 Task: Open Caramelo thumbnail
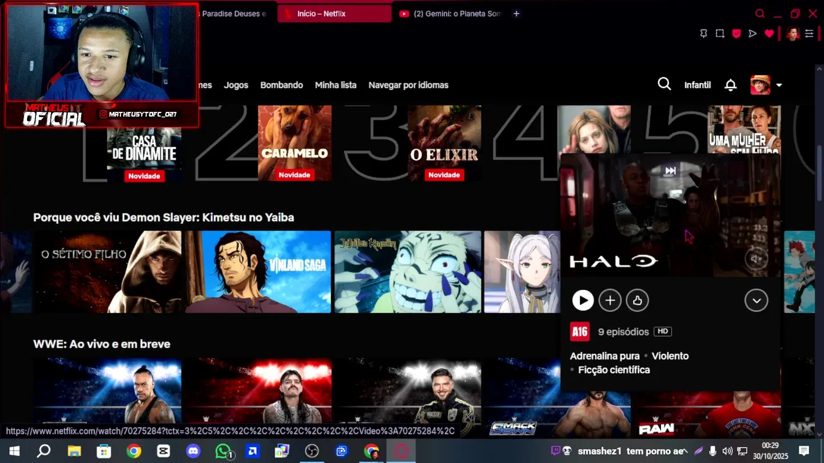pyautogui.click(x=295, y=143)
